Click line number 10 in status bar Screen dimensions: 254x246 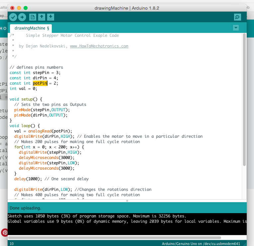pos(12,244)
